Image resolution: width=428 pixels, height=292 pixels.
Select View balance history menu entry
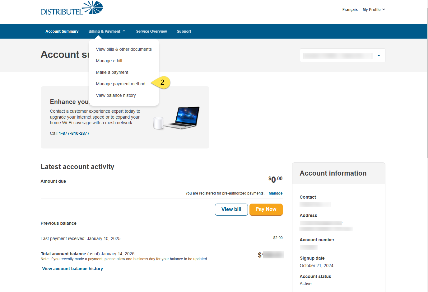[x=116, y=95]
